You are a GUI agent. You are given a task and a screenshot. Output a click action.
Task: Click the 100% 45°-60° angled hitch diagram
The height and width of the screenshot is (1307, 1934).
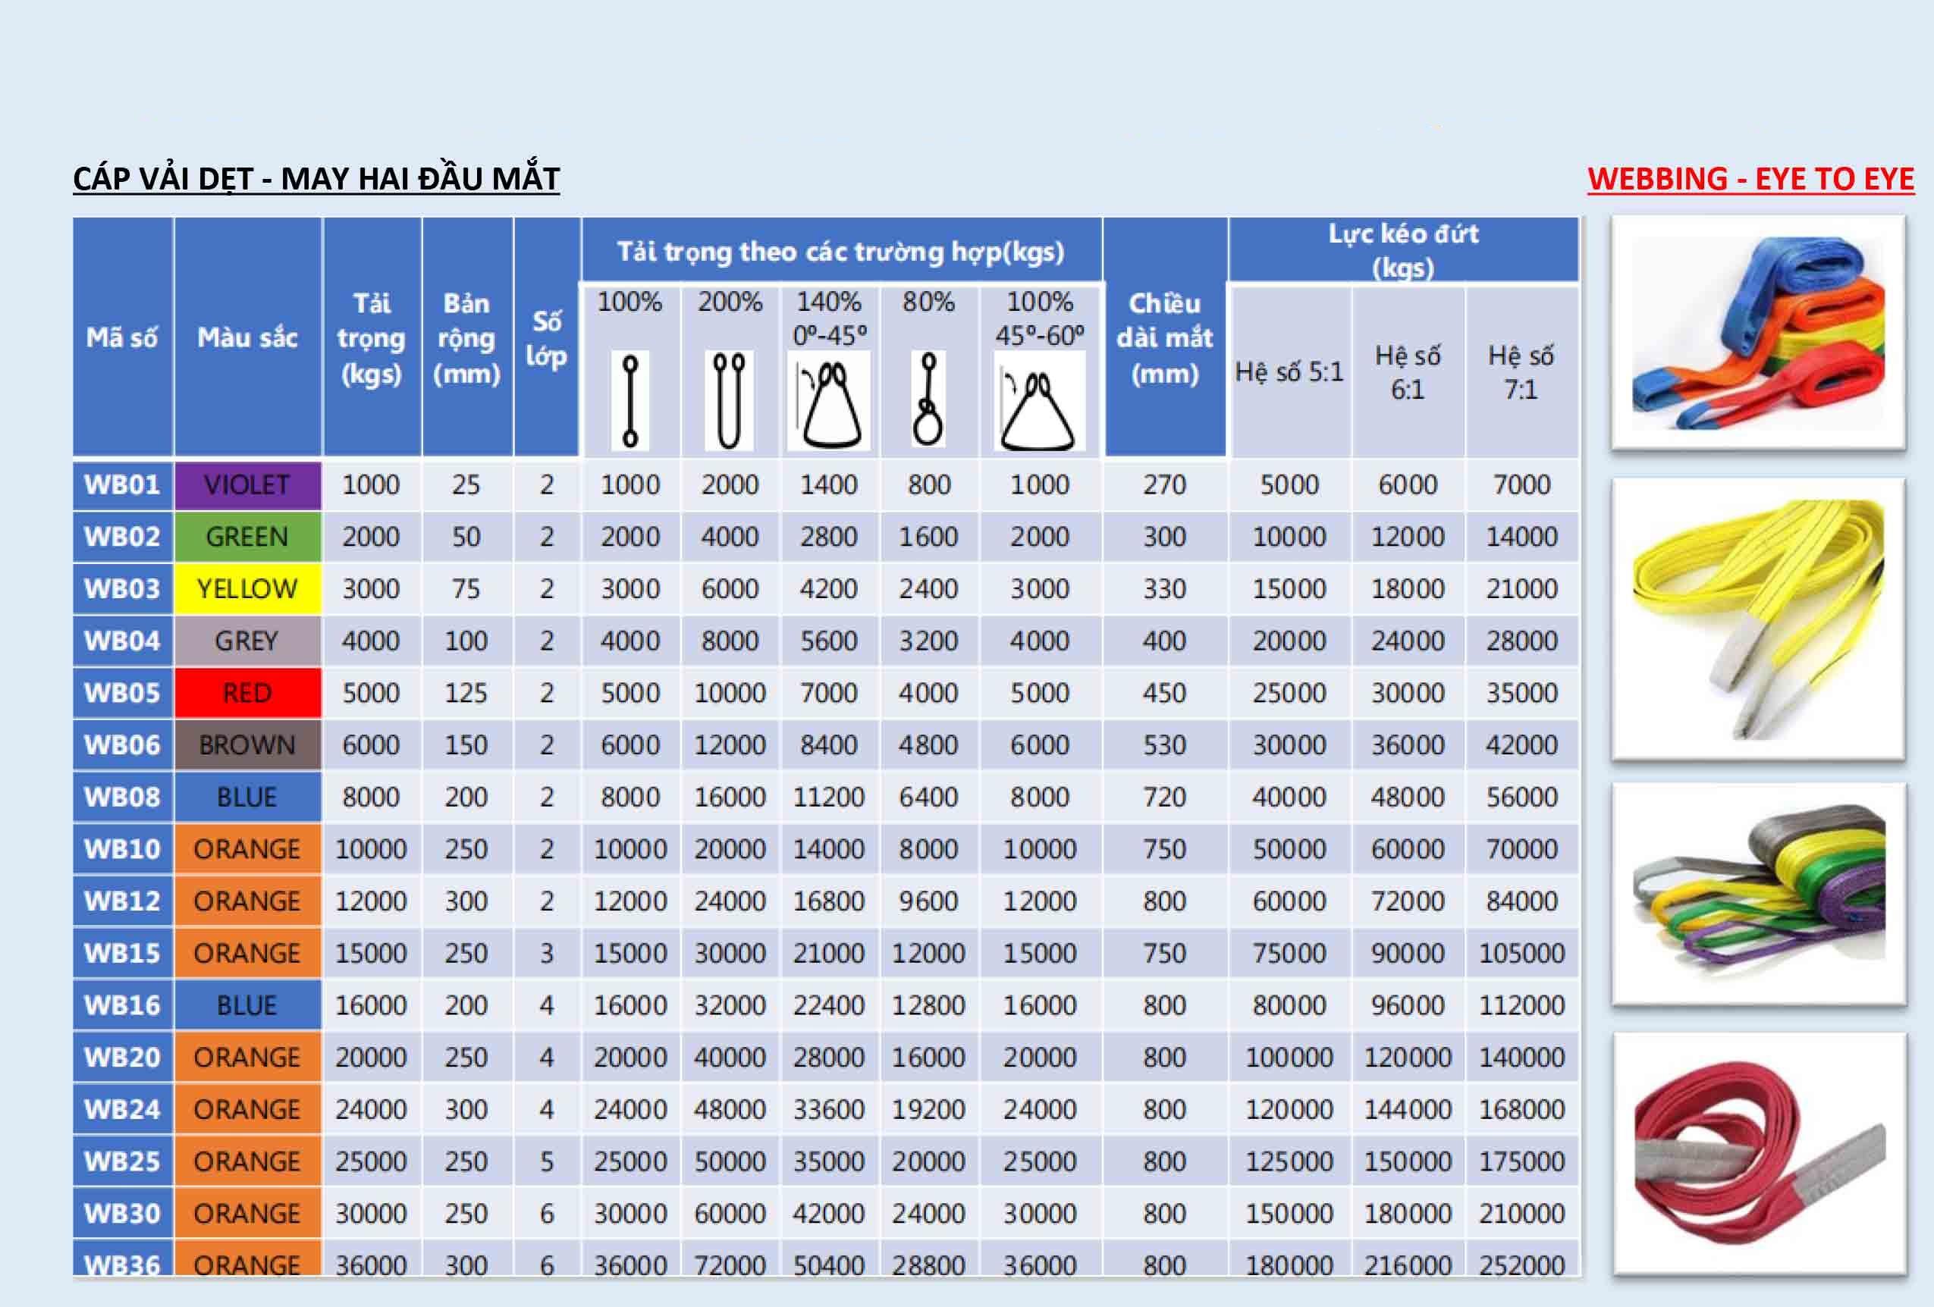point(1039,400)
